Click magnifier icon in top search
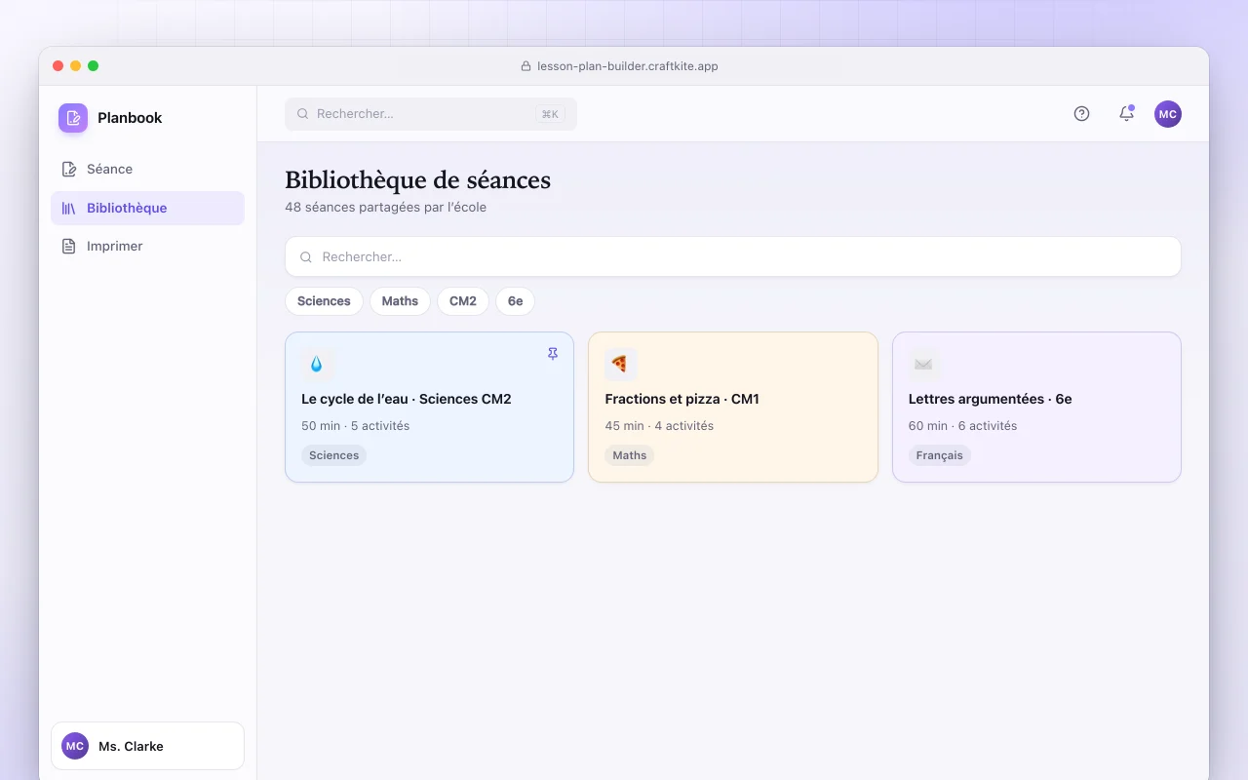The image size is (1248, 780). tap(303, 114)
